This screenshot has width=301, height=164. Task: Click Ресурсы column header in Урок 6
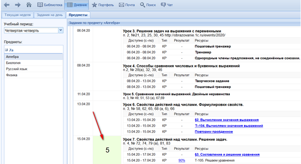click(x=202, y=114)
